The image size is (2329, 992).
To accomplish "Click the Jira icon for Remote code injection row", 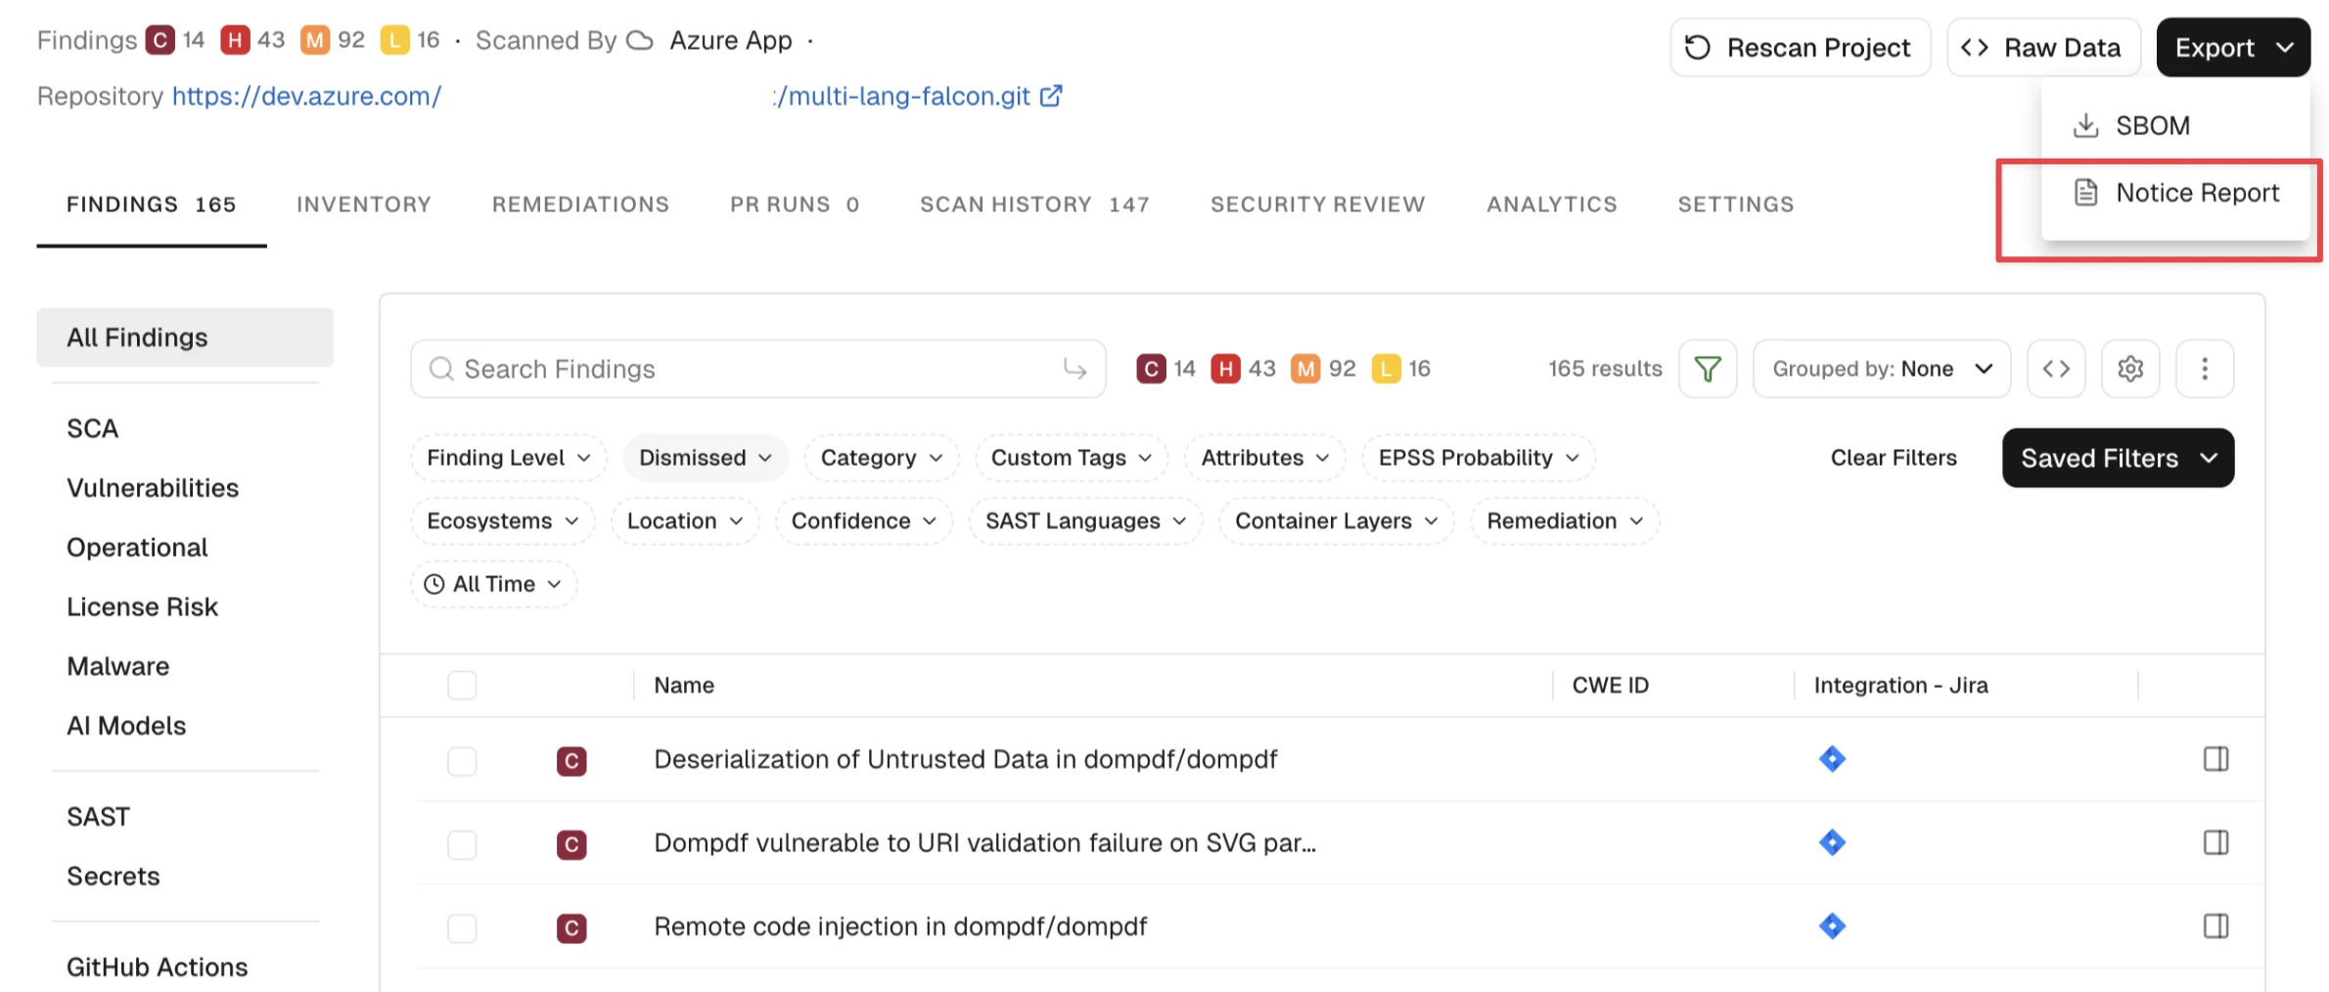I will pos(1832,926).
